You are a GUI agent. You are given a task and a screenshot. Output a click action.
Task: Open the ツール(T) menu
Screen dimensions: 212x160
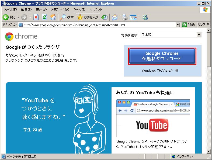pos(79,10)
